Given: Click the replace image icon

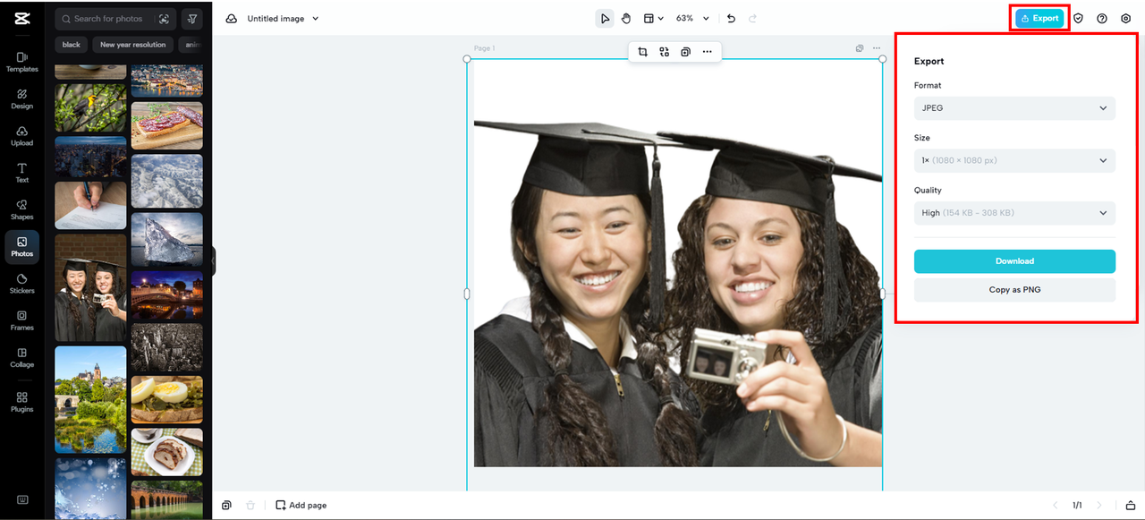Looking at the screenshot, I should pos(664,52).
